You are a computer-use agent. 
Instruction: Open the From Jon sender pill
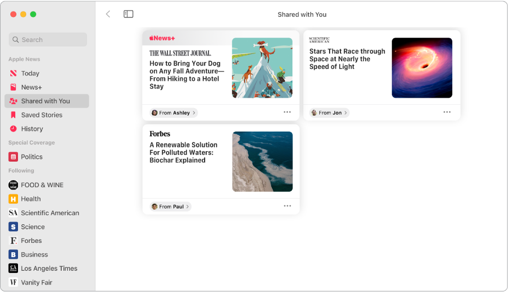330,113
